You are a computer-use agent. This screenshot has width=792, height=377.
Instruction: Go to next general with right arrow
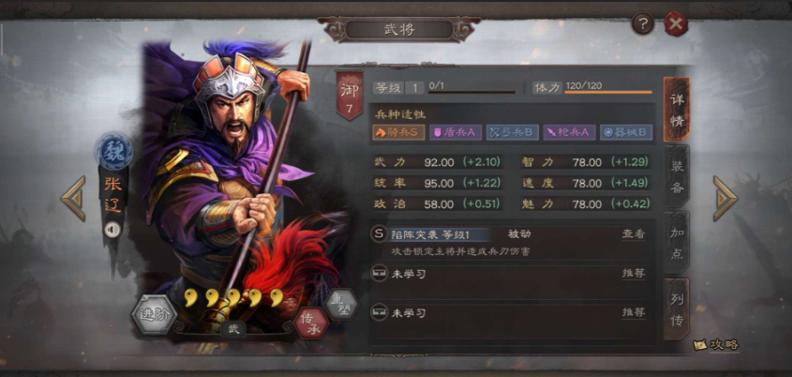click(x=725, y=199)
